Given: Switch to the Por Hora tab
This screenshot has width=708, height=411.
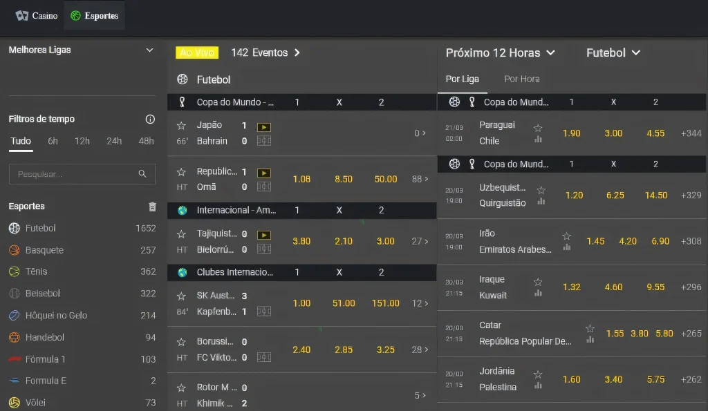Looking at the screenshot, I should coord(522,79).
